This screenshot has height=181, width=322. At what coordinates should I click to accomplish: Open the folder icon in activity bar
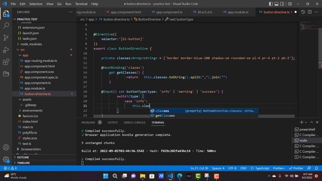(6, 74)
